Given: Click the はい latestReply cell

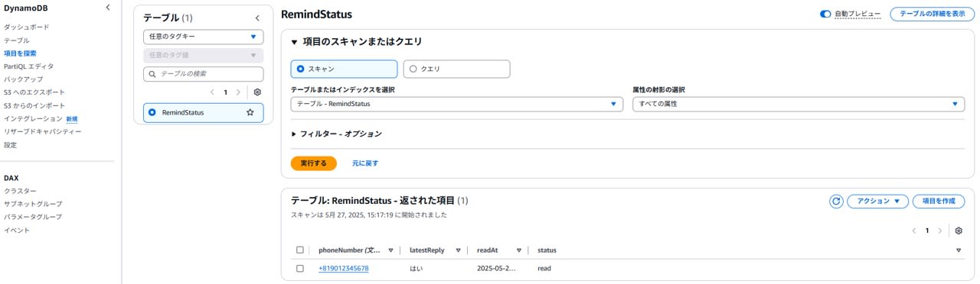Looking at the screenshot, I should point(416,268).
